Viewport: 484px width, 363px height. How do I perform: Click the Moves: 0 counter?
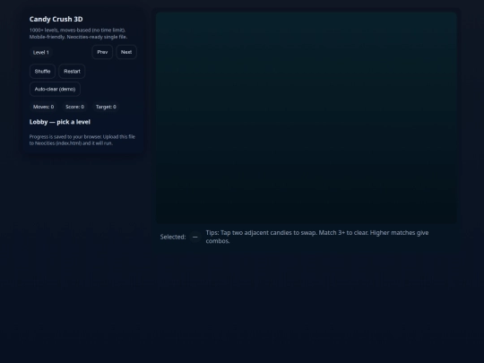coord(44,107)
